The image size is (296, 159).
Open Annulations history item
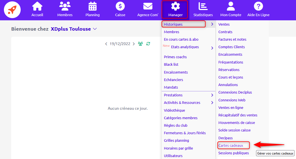click(228, 85)
